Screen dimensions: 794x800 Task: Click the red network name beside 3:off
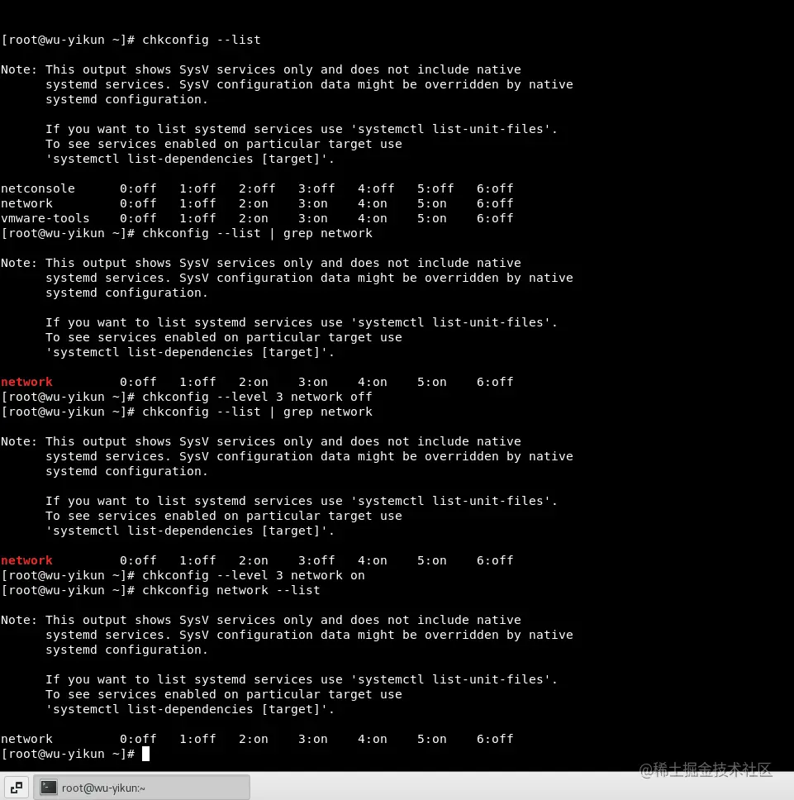click(x=26, y=560)
